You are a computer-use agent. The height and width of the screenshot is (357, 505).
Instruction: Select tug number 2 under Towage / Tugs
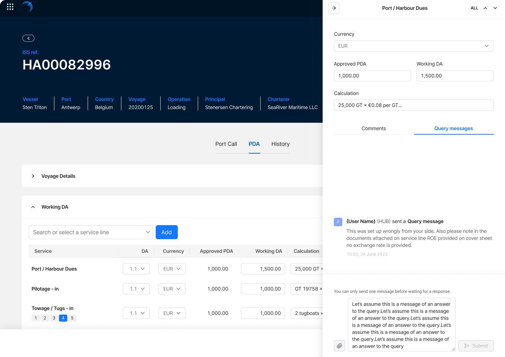pyautogui.click(x=45, y=318)
